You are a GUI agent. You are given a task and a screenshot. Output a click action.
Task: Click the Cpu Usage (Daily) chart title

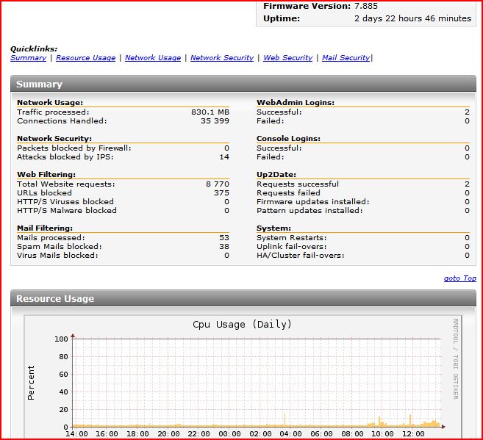[x=242, y=325]
